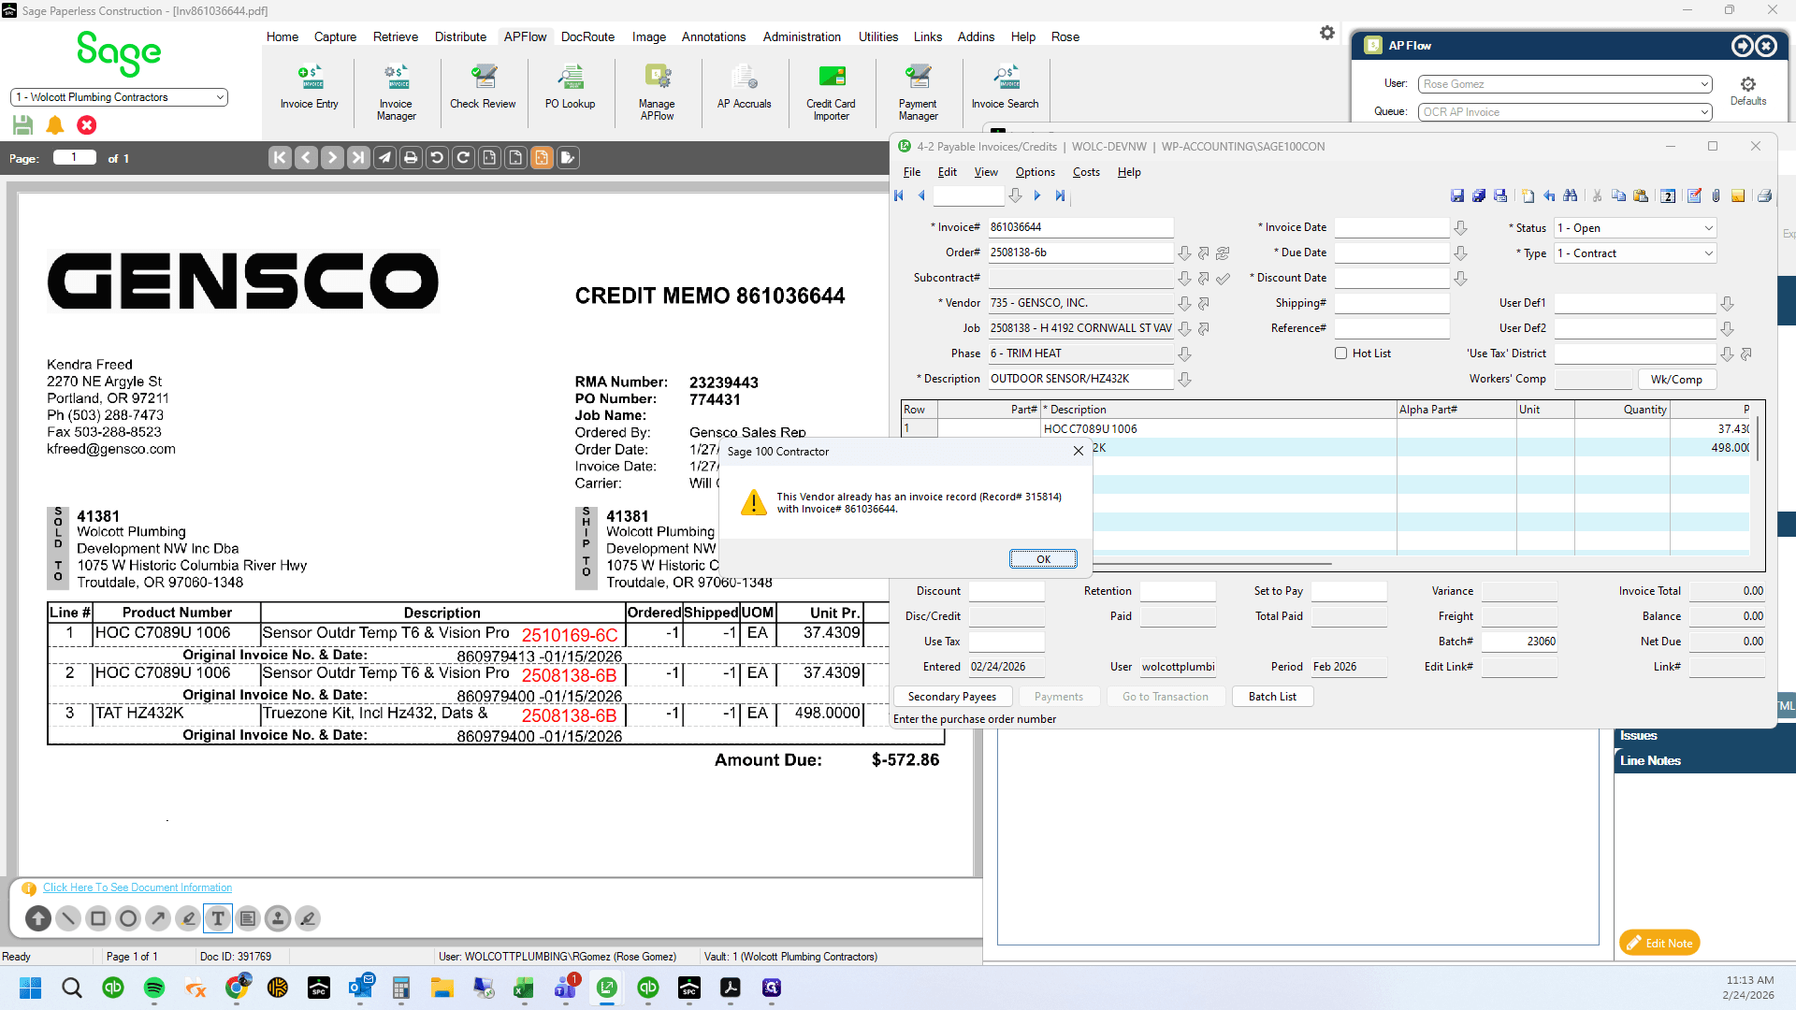The width and height of the screenshot is (1796, 1010).
Task: Select the text annotation tool
Action: pos(218,918)
